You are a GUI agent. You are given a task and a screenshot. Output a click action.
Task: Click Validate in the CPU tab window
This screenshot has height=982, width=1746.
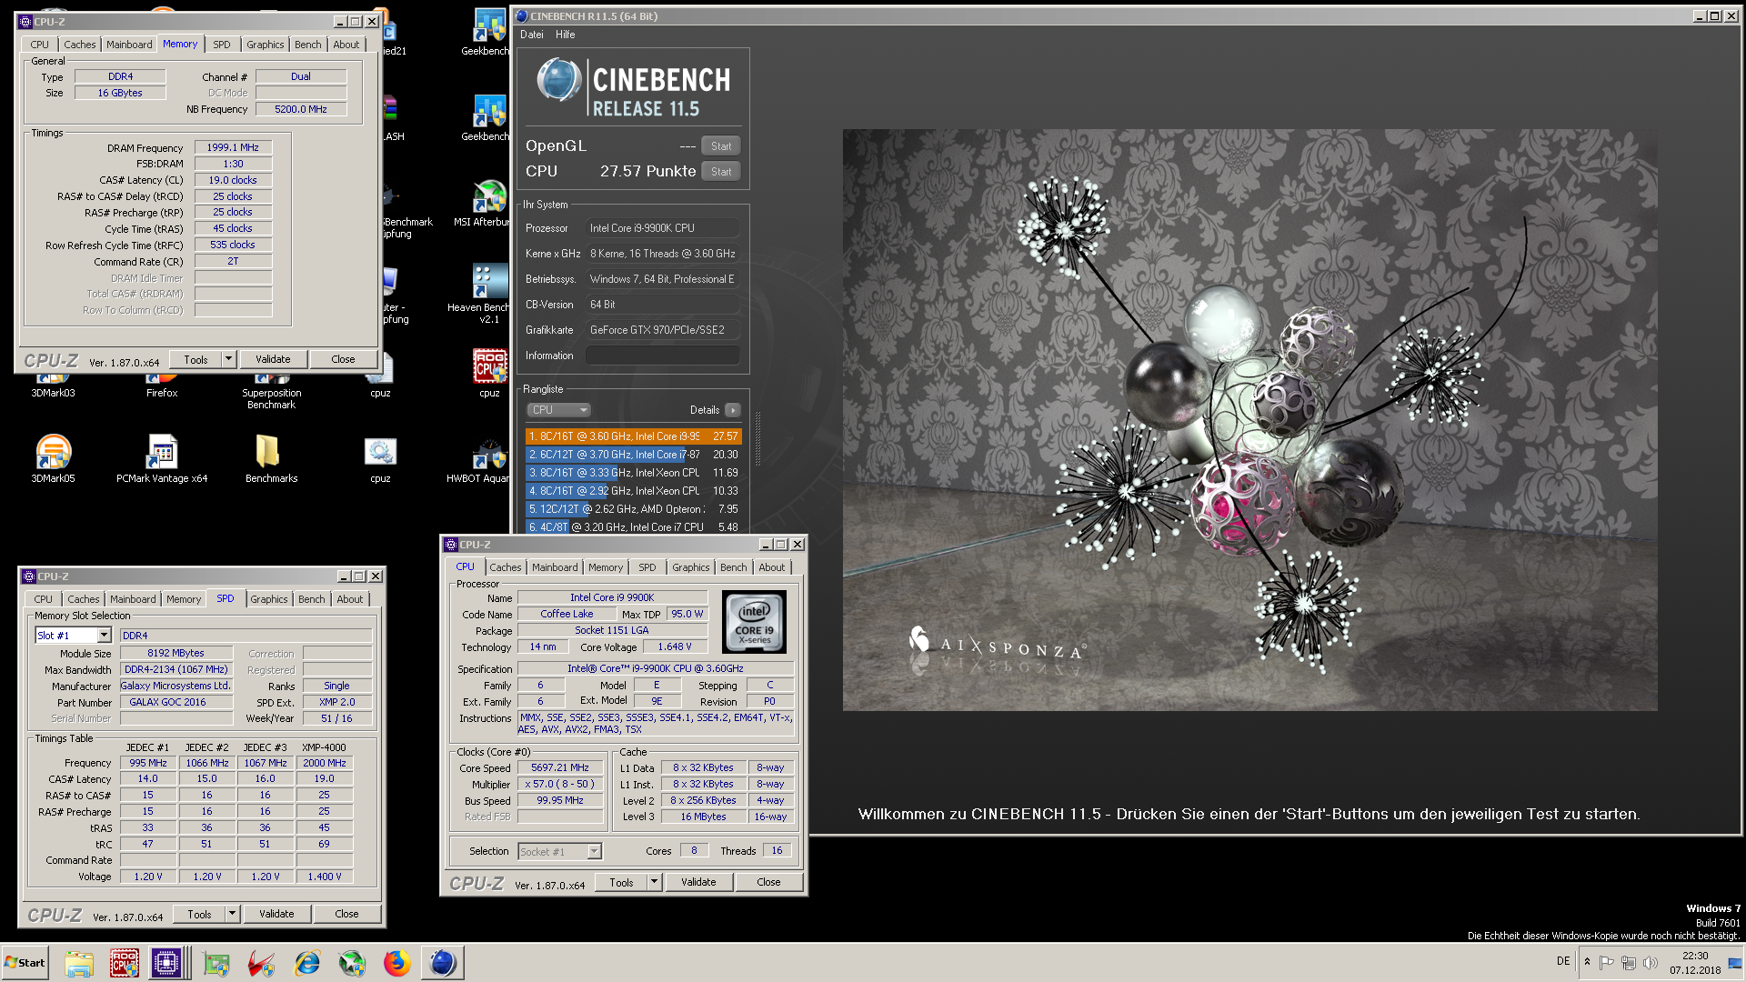click(698, 882)
